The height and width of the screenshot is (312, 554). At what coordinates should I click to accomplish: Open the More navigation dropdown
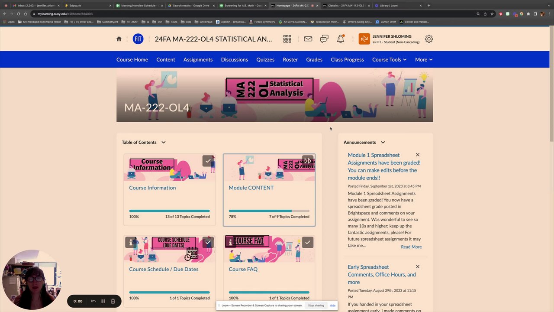click(x=424, y=59)
